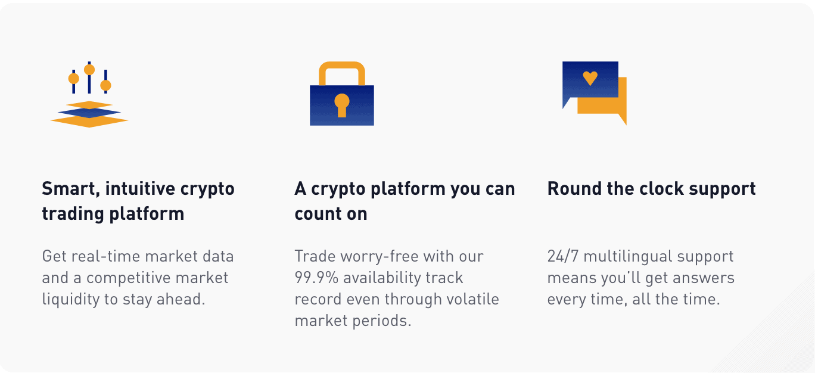Click the "24/7 multilingual support" description

(x=641, y=278)
